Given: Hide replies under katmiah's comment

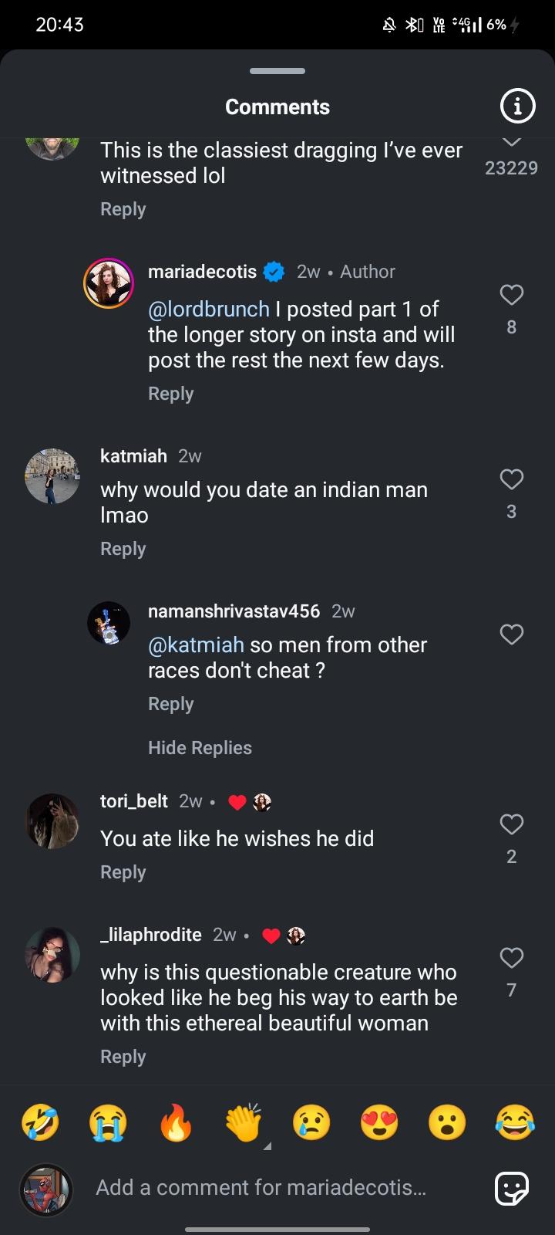Looking at the screenshot, I should pyautogui.click(x=200, y=748).
